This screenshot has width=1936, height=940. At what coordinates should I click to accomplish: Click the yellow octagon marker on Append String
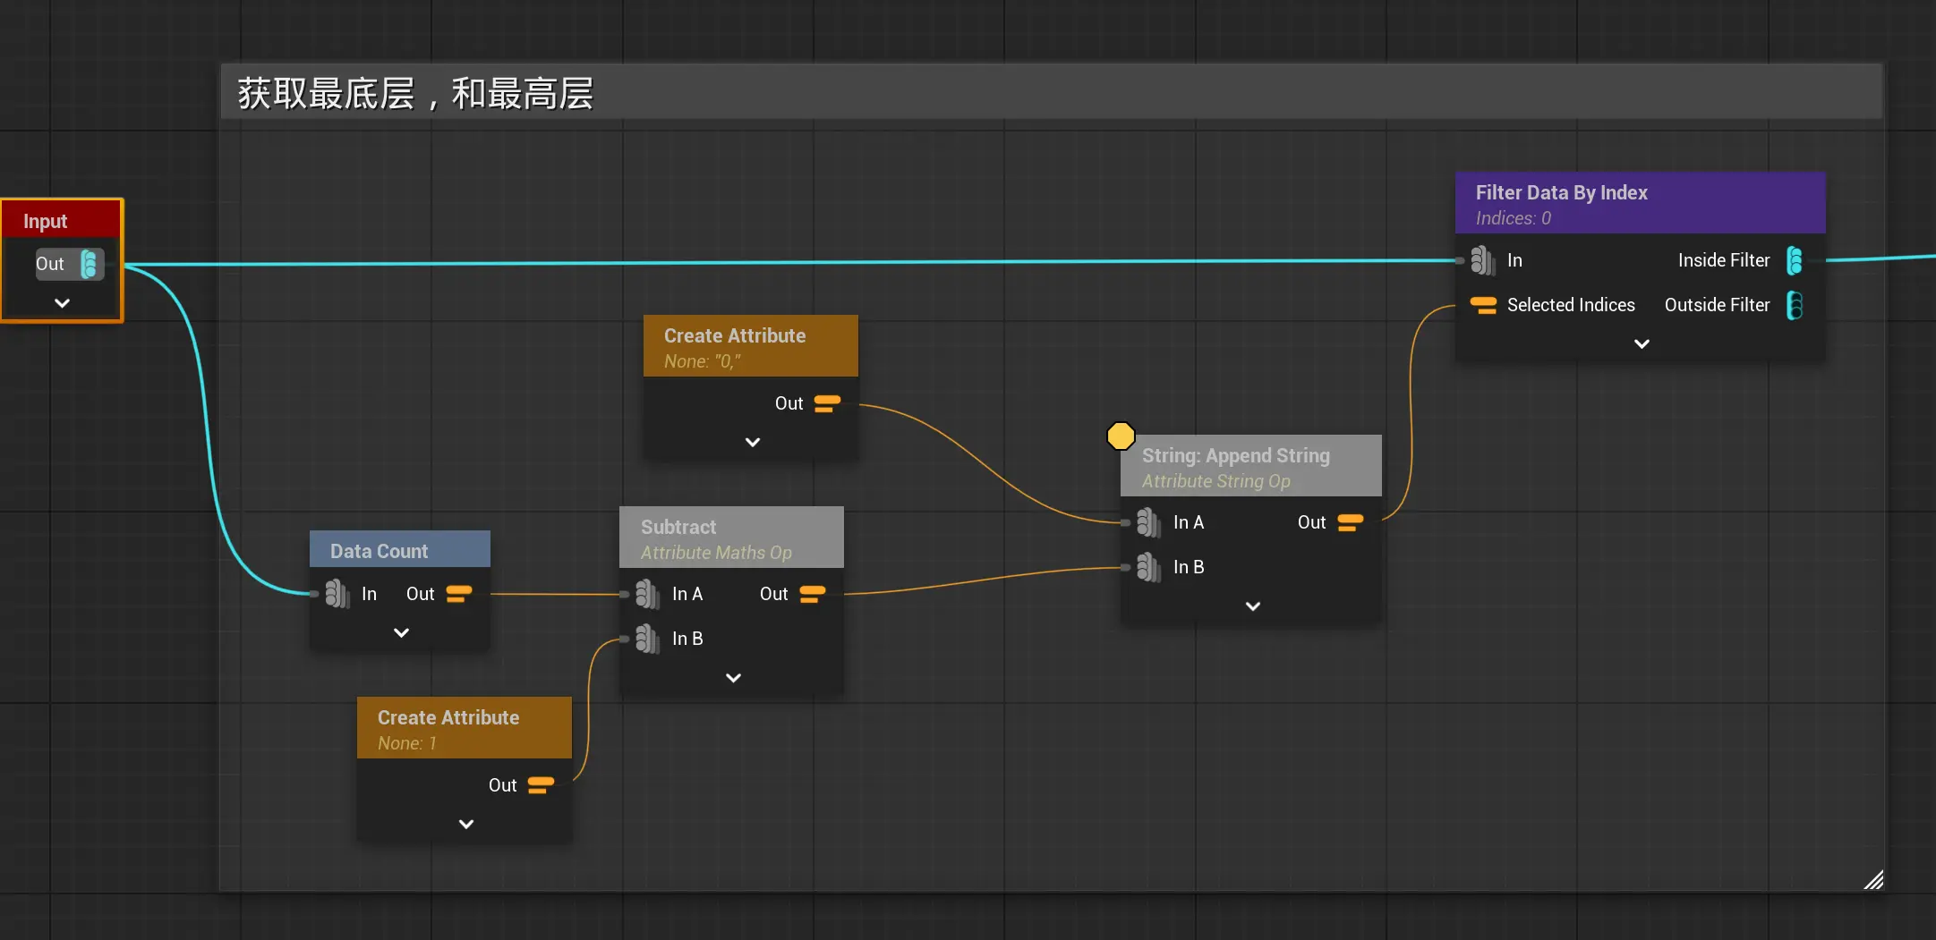pos(1121,436)
